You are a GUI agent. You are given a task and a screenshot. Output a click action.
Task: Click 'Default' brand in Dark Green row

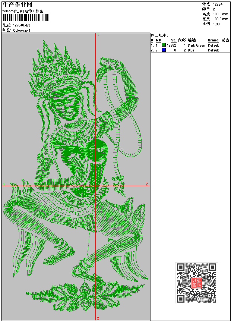[x=213, y=45]
